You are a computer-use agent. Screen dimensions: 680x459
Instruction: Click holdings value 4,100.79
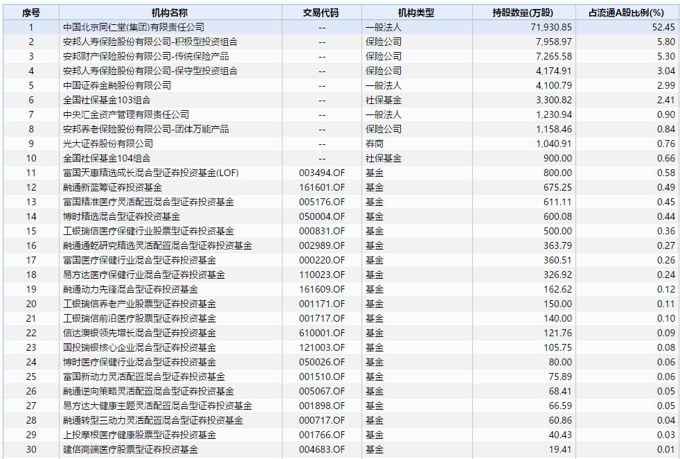[x=554, y=85]
